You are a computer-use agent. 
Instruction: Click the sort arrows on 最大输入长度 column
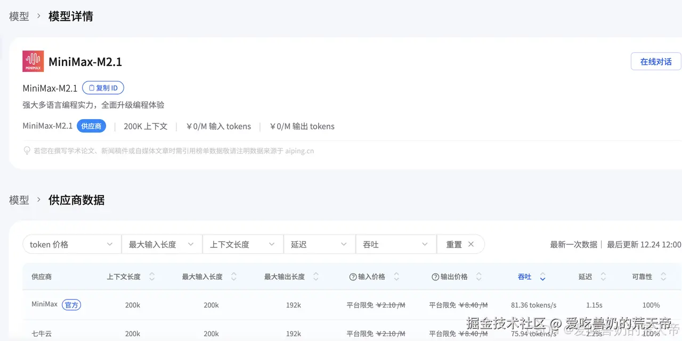(x=234, y=276)
